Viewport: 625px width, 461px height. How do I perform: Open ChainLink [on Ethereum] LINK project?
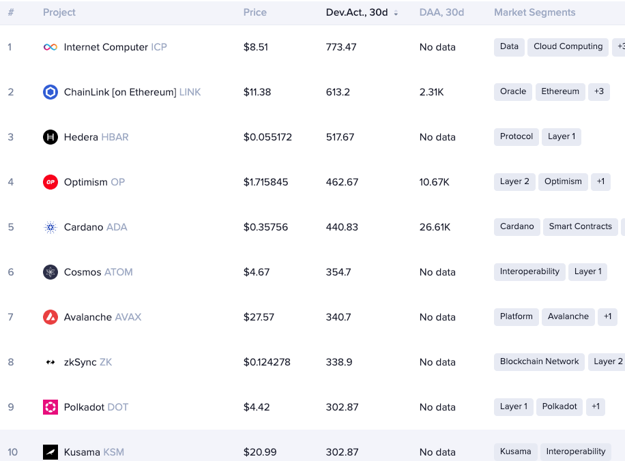[x=132, y=92]
